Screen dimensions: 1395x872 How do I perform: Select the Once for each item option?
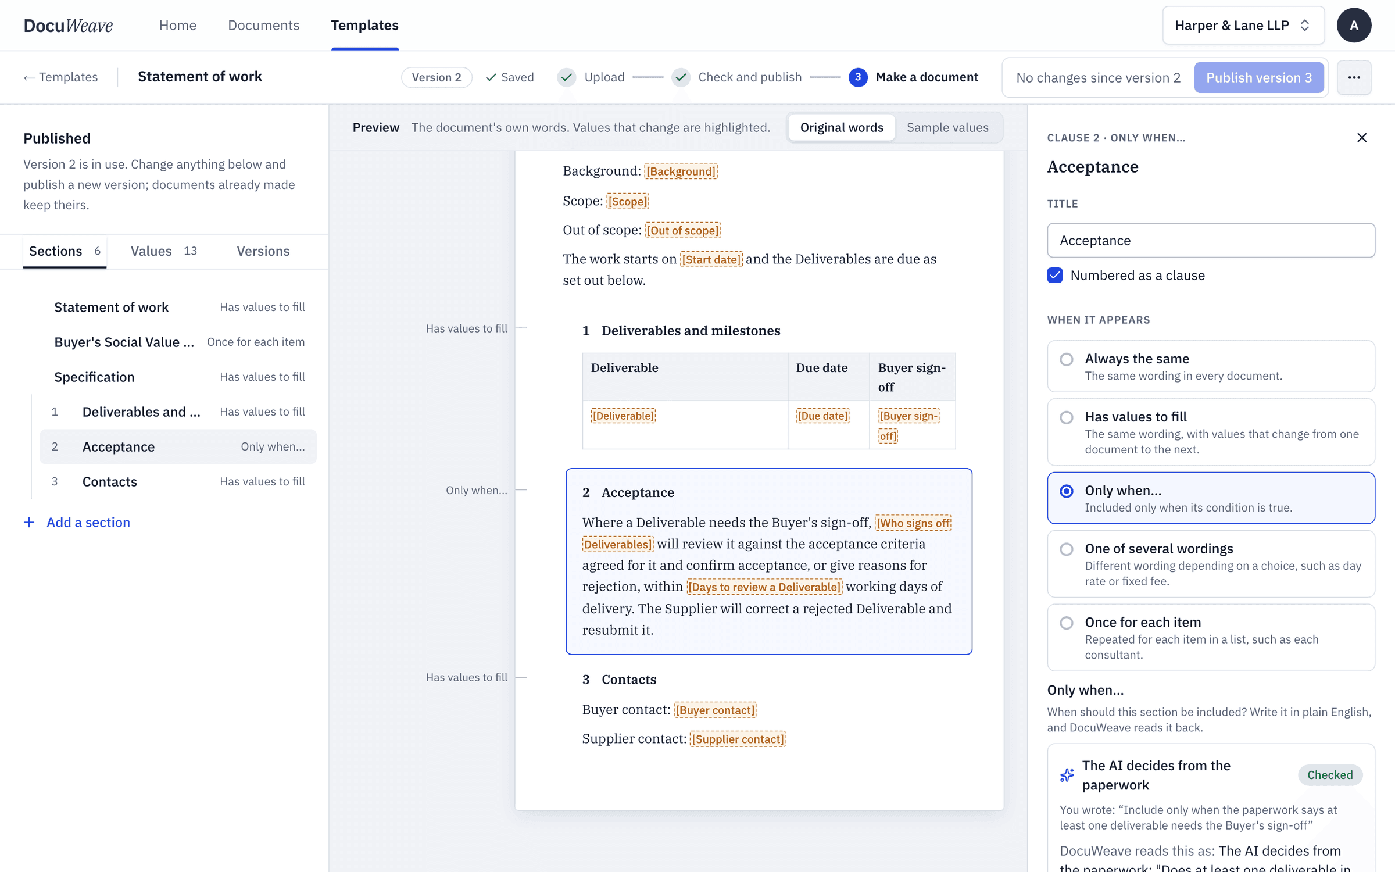(x=1211, y=638)
